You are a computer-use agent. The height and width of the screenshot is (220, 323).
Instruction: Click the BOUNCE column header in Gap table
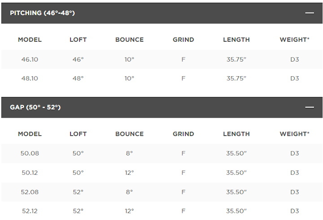(129, 134)
